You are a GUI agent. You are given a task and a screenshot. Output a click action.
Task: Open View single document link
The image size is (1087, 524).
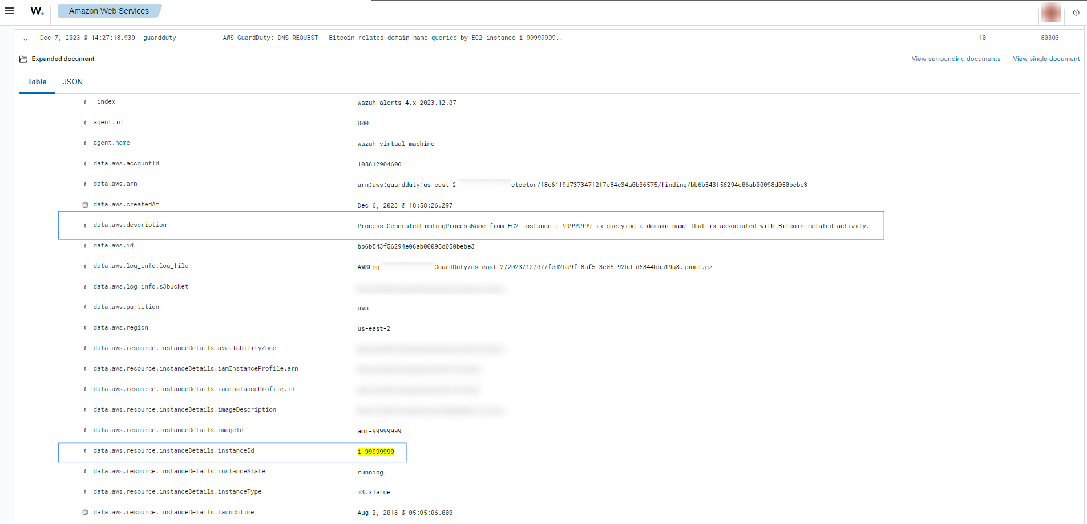[1046, 59]
